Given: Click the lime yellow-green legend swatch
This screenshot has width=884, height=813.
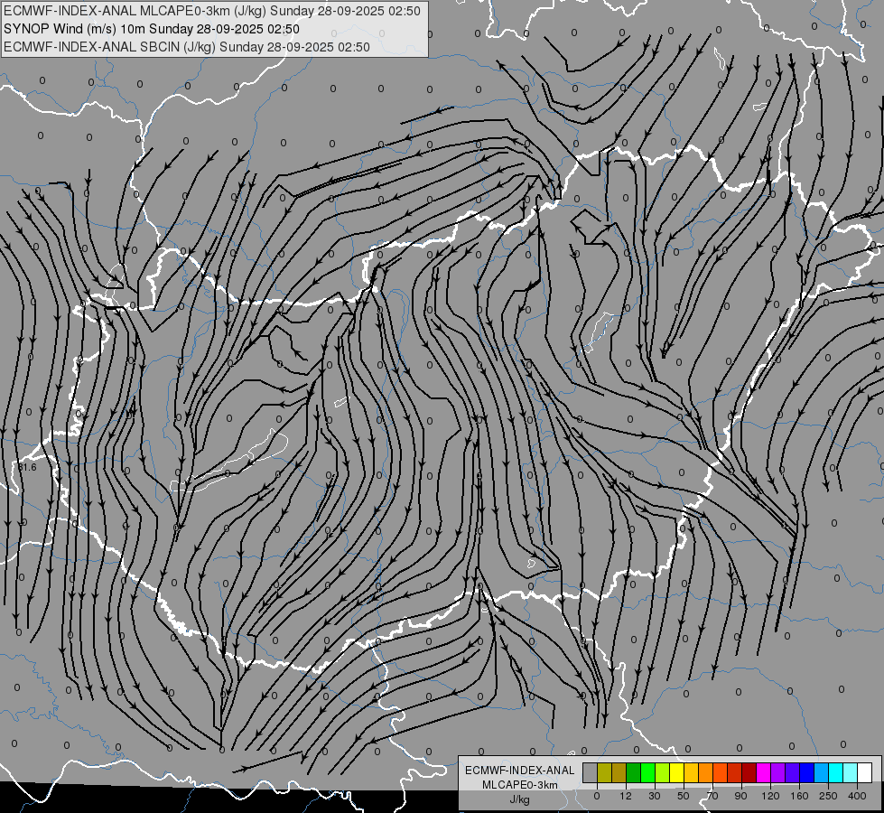Looking at the screenshot, I should pyautogui.click(x=663, y=772).
